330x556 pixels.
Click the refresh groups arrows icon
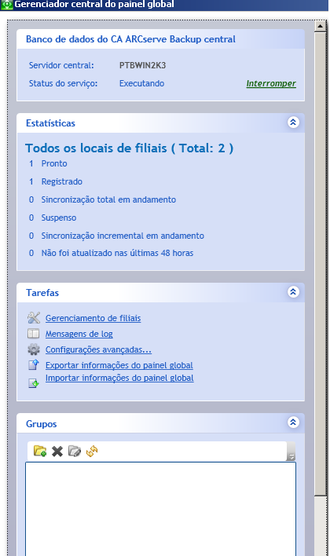click(x=92, y=451)
